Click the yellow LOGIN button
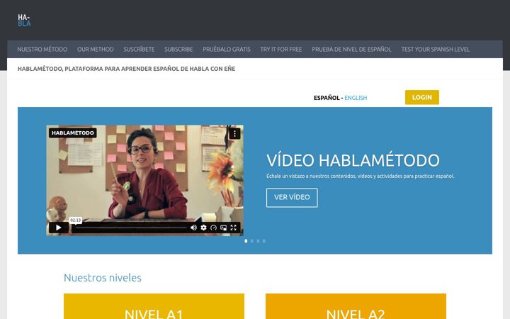510x319 pixels. point(422,97)
